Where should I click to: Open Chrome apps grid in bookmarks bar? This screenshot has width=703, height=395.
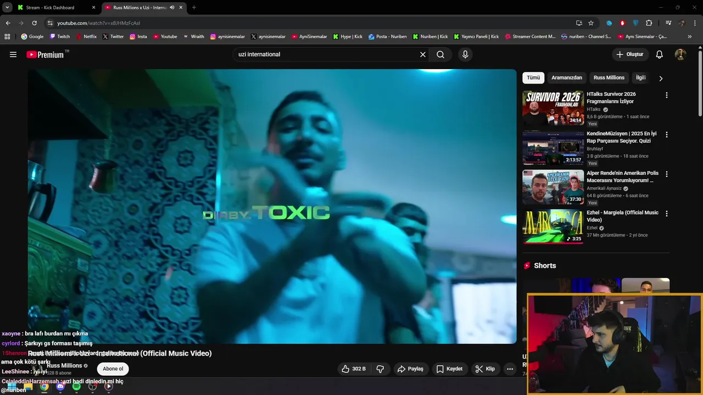coord(7,37)
